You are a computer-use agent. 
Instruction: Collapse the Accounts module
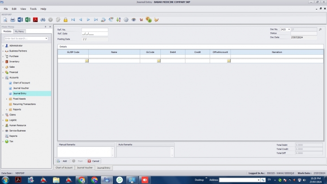point(3,78)
